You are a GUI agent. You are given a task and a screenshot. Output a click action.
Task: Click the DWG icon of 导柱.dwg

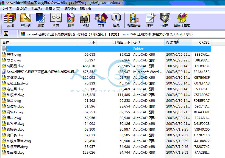[4, 54]
